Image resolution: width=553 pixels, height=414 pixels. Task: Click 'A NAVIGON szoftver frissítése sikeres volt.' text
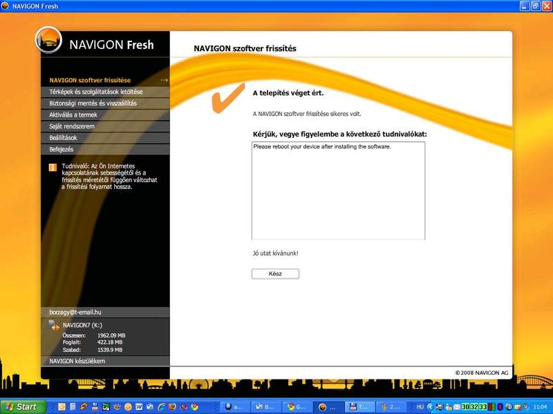tap(307, 114)
